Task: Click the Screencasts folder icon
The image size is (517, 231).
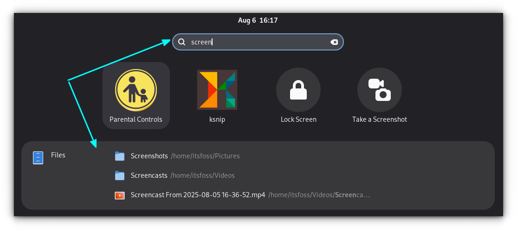Action: [x=120, y=175]
